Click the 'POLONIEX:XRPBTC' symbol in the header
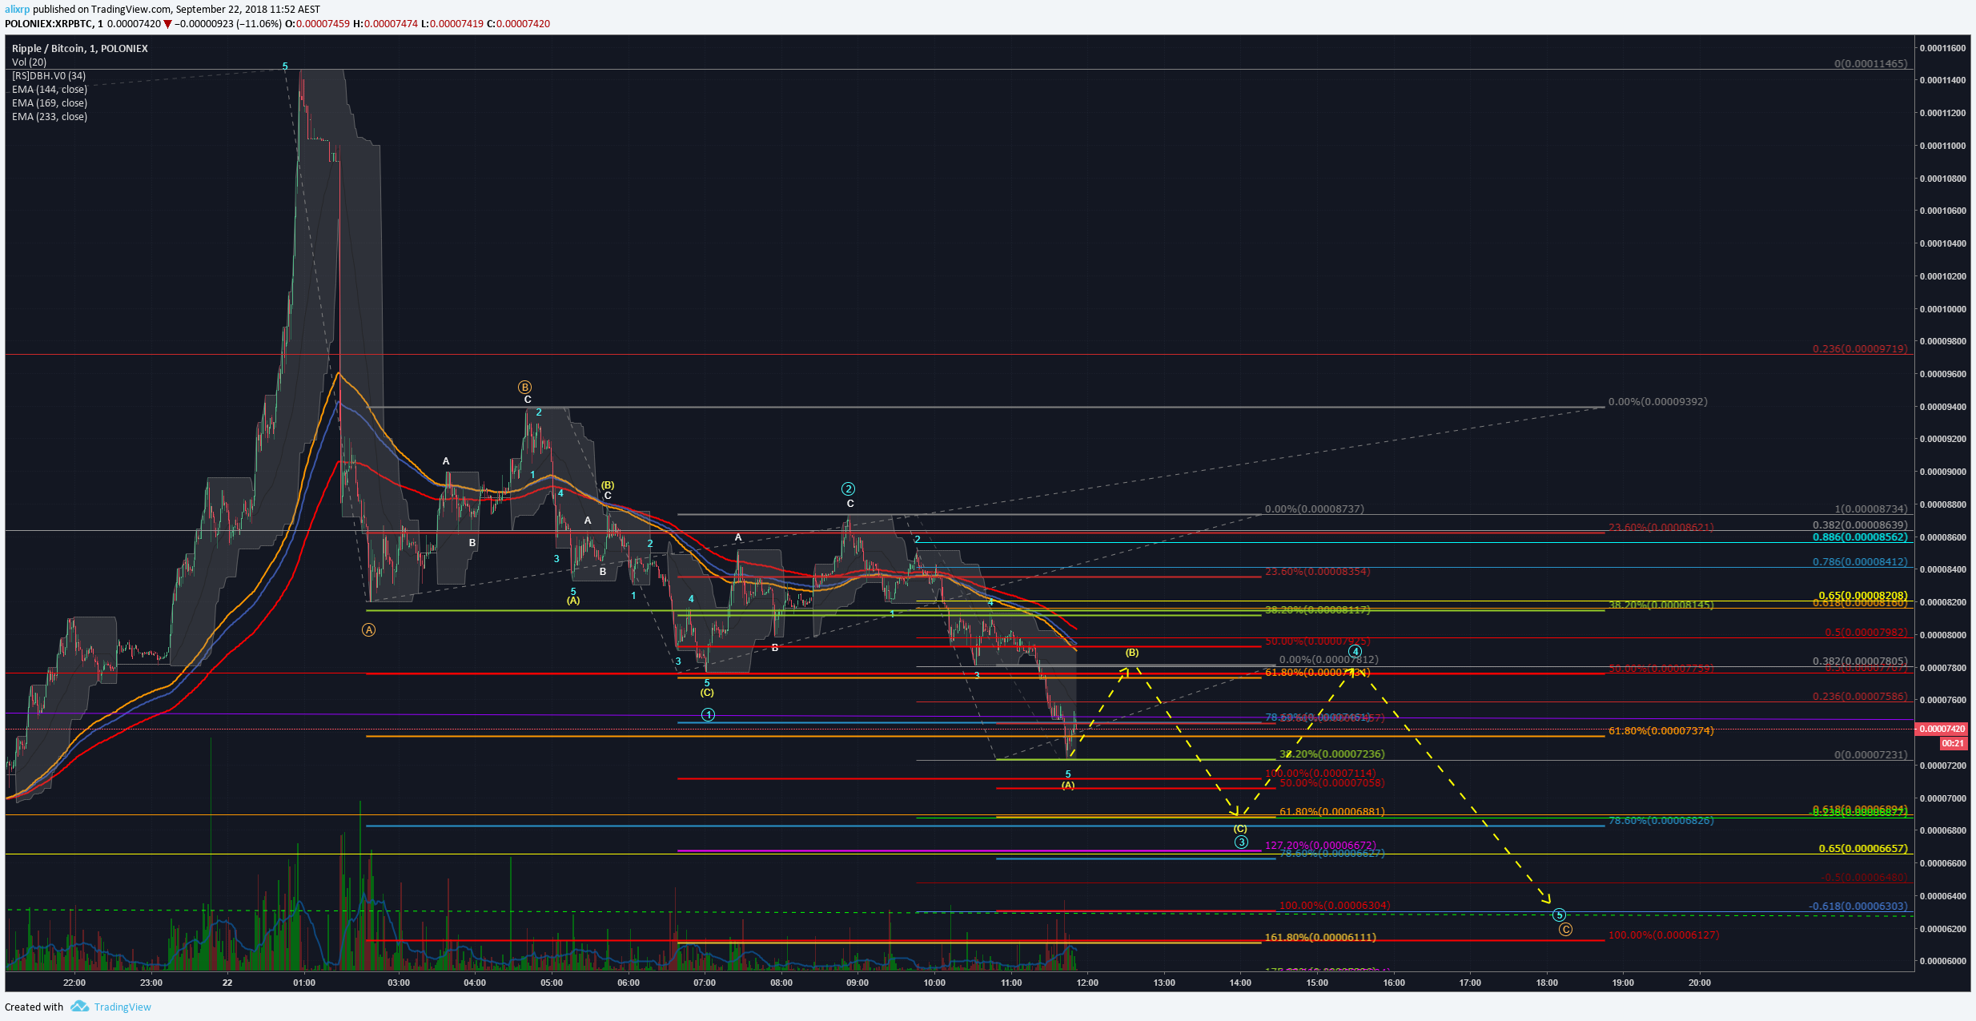1976x1021 pixels. [49, 24]
